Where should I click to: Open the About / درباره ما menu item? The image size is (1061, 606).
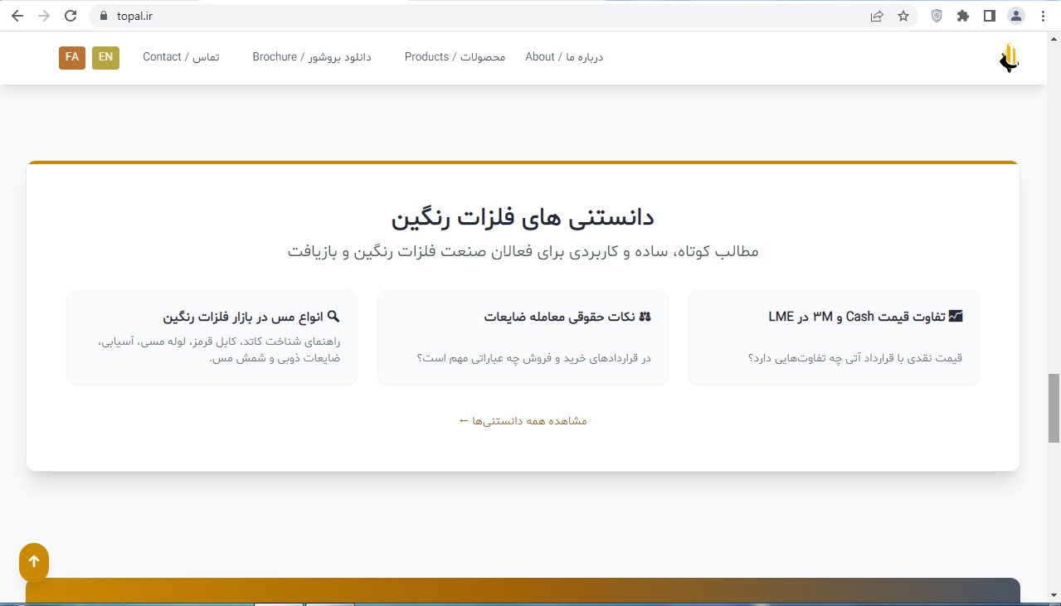[x=564, y=57]
